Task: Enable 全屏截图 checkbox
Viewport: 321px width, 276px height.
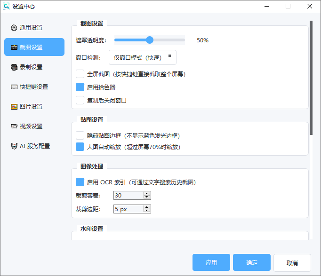Action: pyautogui.click(x=80, y=74)
